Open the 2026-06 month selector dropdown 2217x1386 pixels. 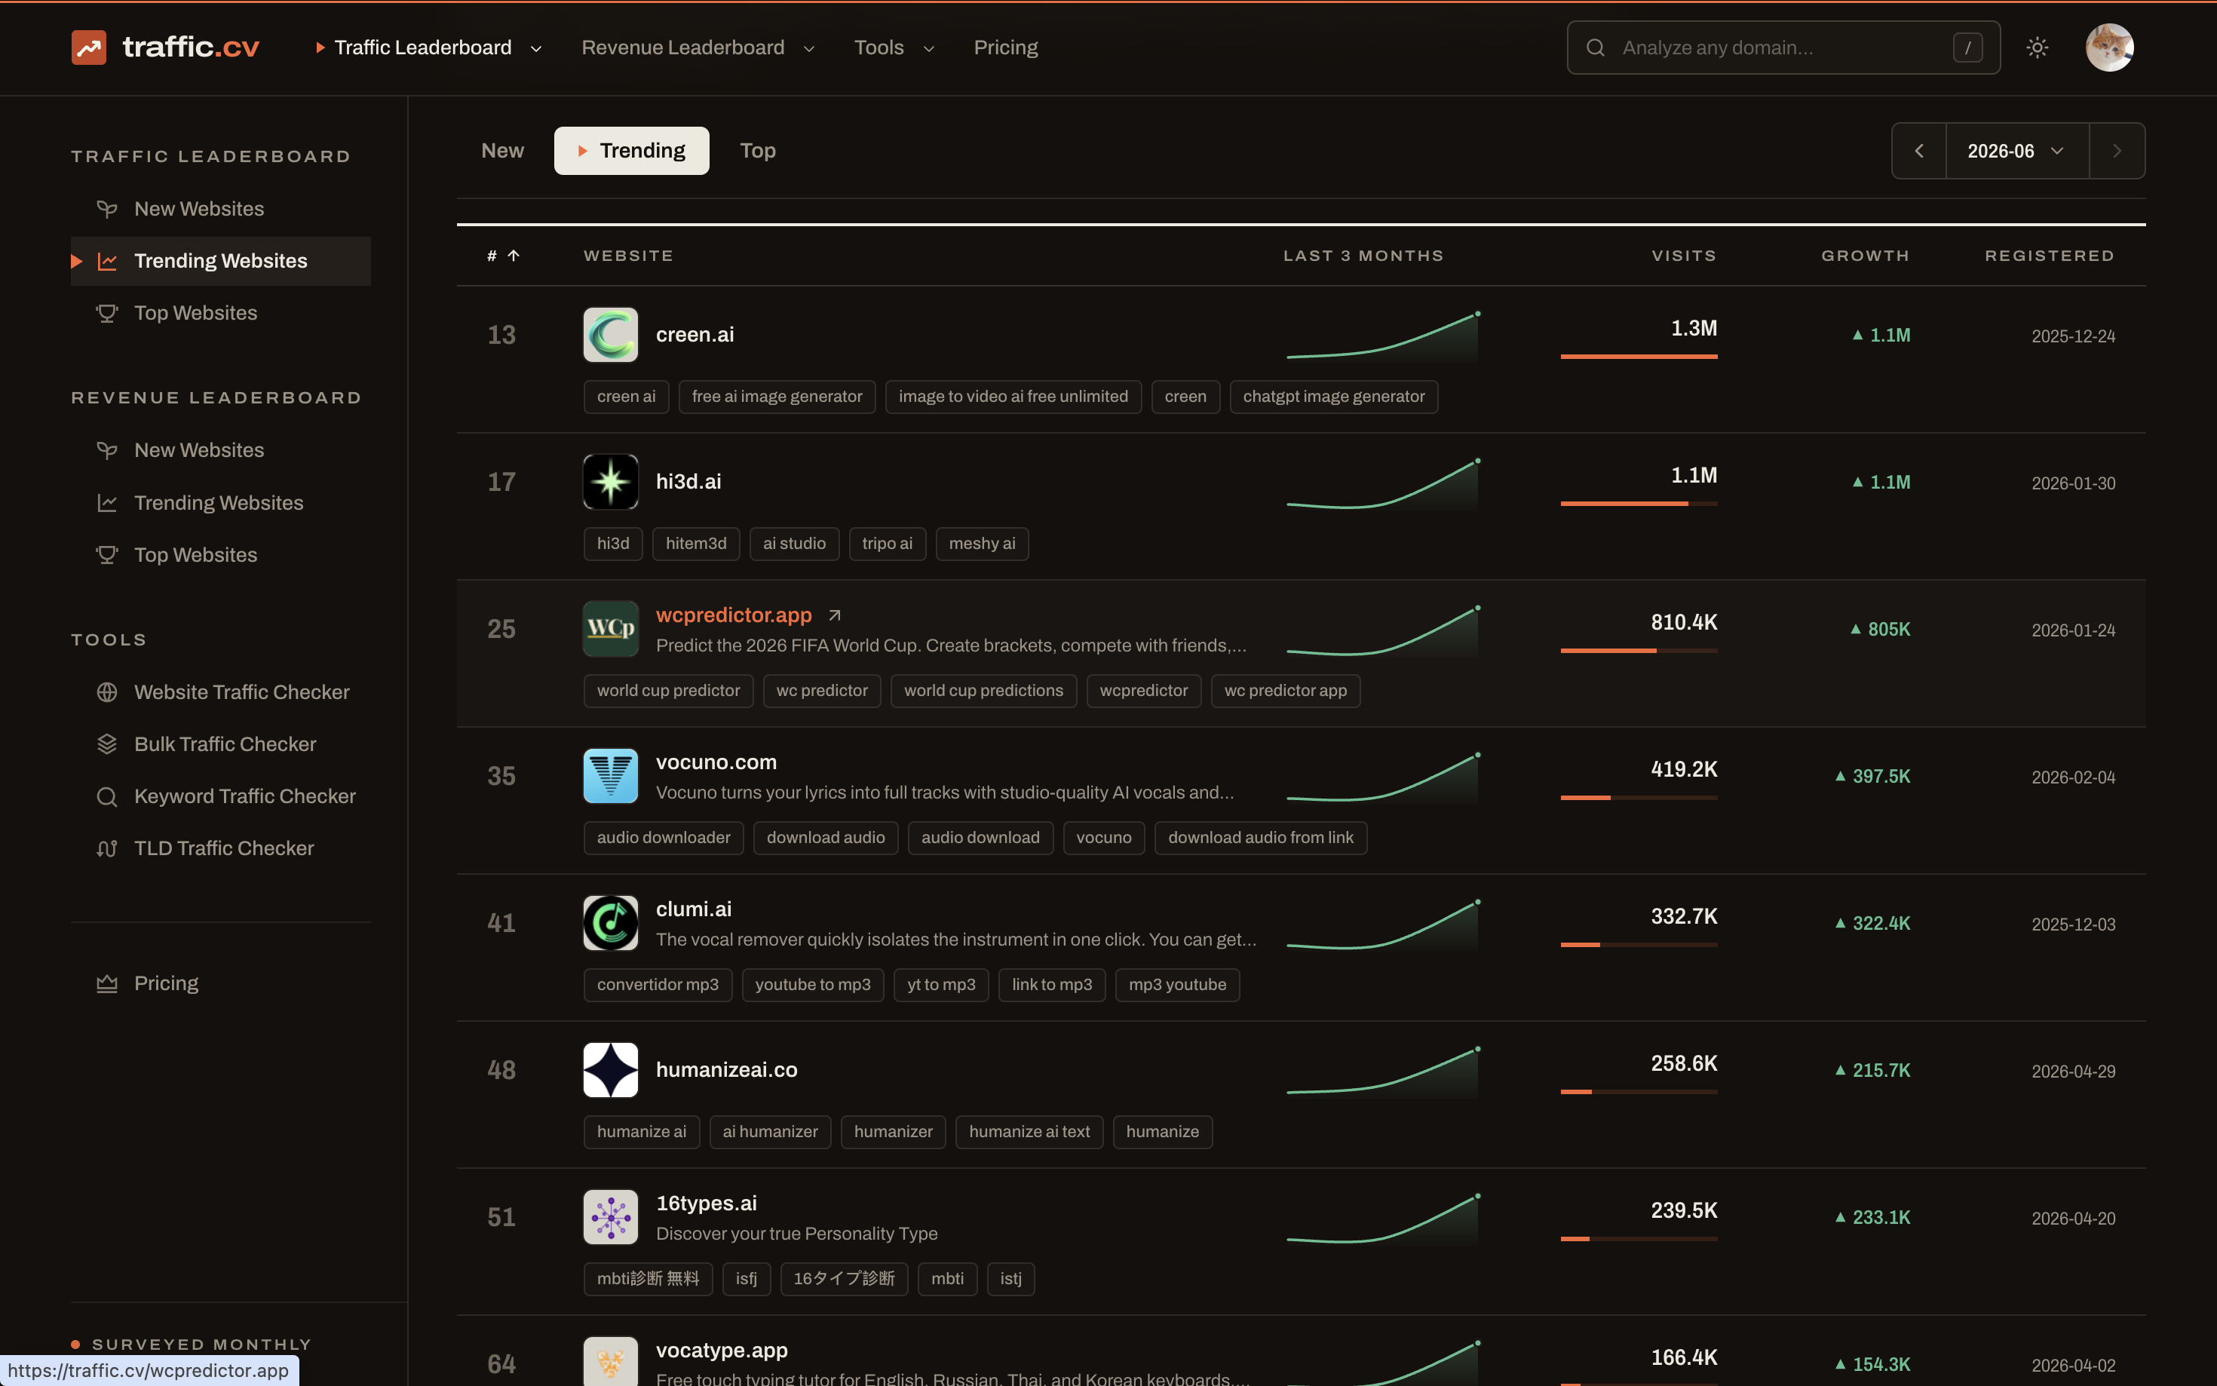click(x=2016, y=152)
